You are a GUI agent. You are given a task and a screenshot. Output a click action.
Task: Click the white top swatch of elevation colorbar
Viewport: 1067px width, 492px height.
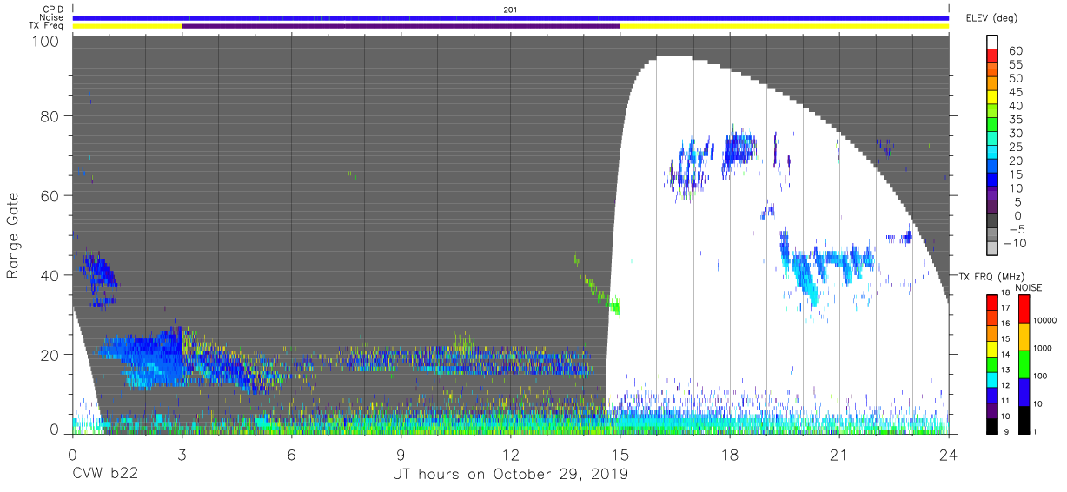(x=994, y=43)
